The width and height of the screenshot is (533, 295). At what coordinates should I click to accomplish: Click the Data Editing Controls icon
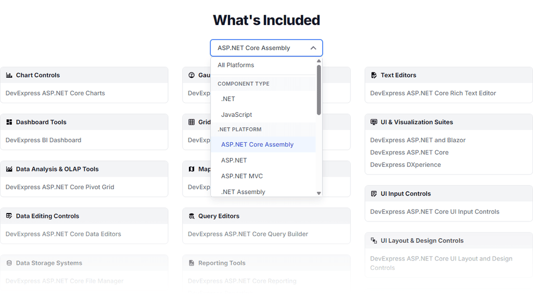pyautogui.click(x=9, y=216)
